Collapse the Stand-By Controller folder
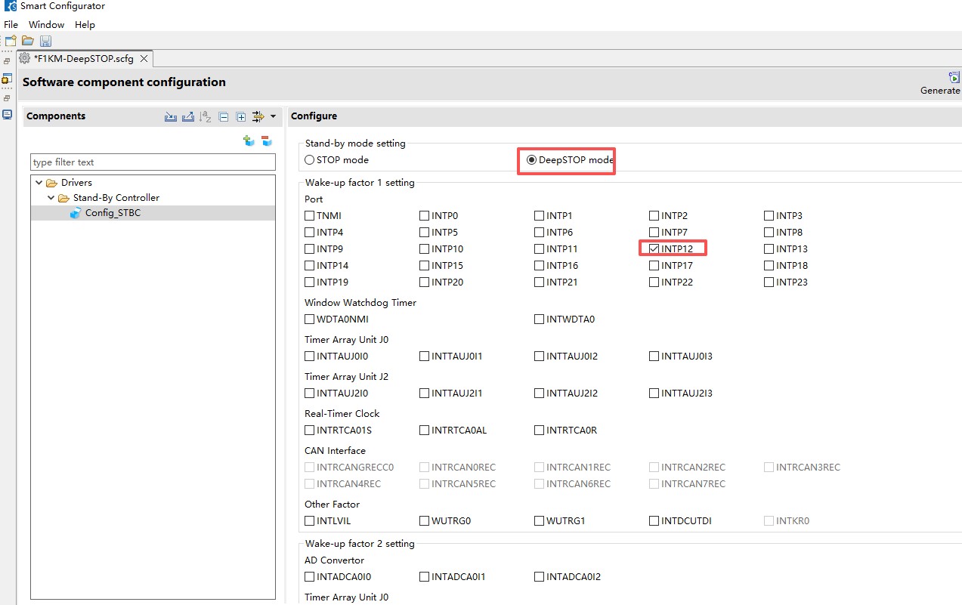This screenshot has width=962, height=605. pyautogui.click(x=51, y=198)
